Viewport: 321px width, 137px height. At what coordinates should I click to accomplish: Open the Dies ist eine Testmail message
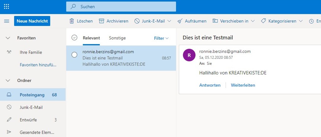[x=121, y=58]
